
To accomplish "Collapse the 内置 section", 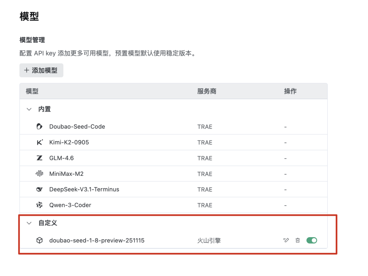I will [x=29, y=109].
